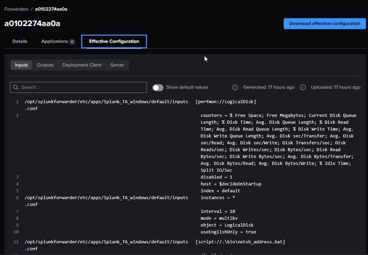Viewport: 368px width, 255px height.
Task: Select the Inputs configuration section
Action: (x=21, y=65)
